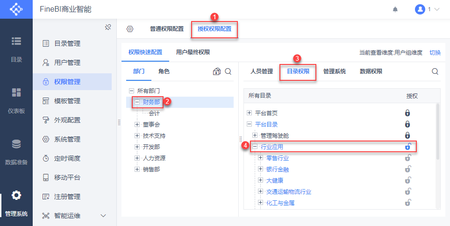The height and width of the screenshot is (226, 450).
Task: Switch to 普通权限配置 tab
Action: [x=167, y=29]
